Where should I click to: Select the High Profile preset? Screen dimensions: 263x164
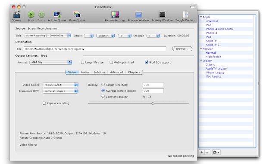pos(213,57)
